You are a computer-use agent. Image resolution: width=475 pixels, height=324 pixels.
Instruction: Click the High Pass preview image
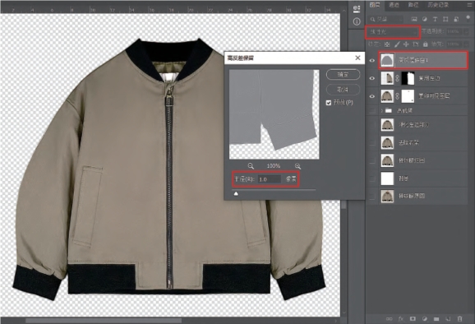coord(274,114)
